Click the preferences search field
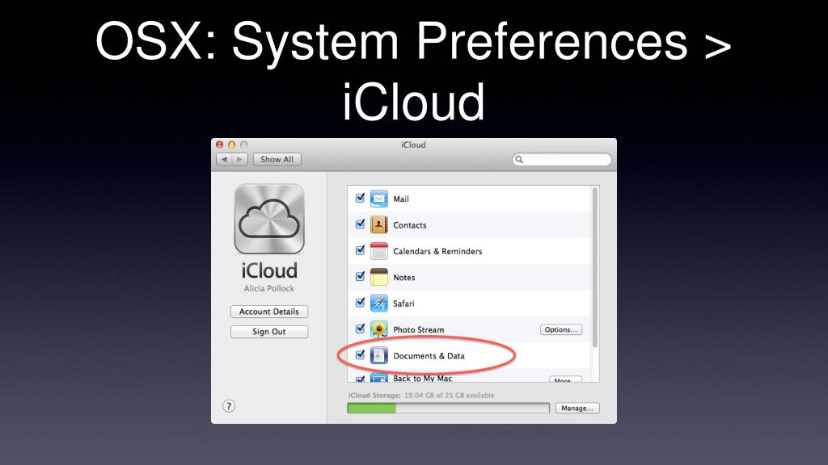828x465 pixels. (x=562, y=159)
